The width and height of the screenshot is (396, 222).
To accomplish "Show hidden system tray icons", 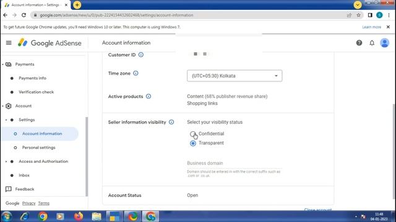I will point(356,216).
